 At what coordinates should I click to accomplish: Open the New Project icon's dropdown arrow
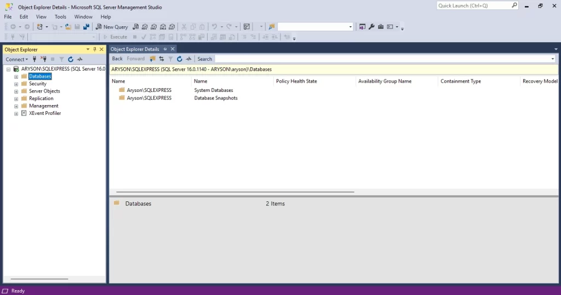[47, 27]
